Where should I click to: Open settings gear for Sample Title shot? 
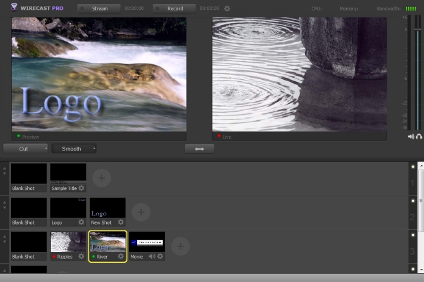click(x=81, y=188)
